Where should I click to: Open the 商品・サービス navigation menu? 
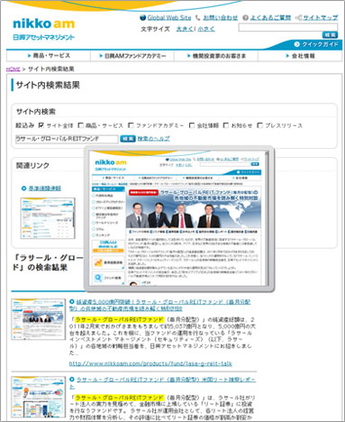(49, 56)
